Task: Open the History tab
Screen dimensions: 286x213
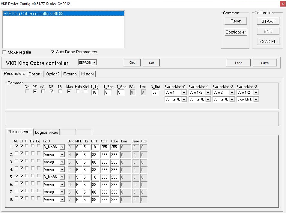Action: point(88,74)
